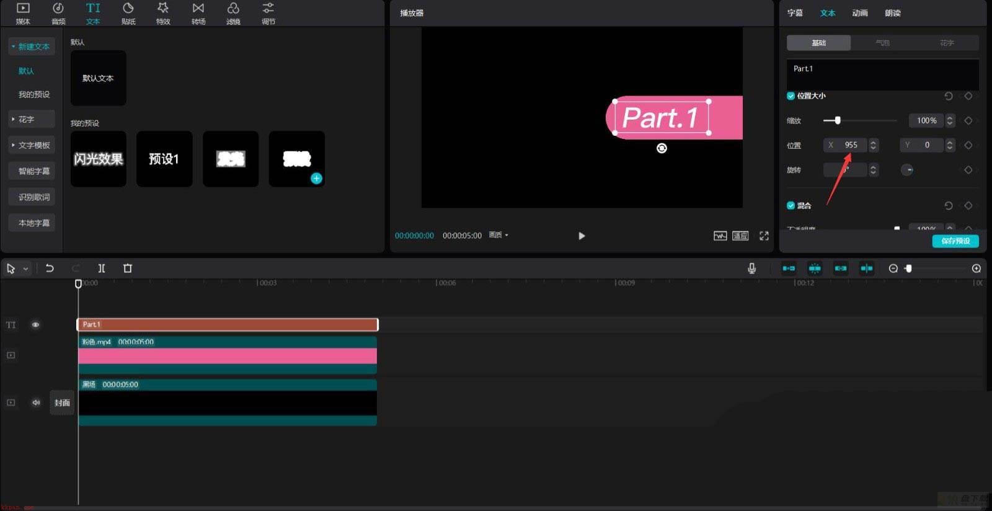Screen dimensions: 992x511
Task: Open the 调节 adjustment panel
Action: (268, 13)
